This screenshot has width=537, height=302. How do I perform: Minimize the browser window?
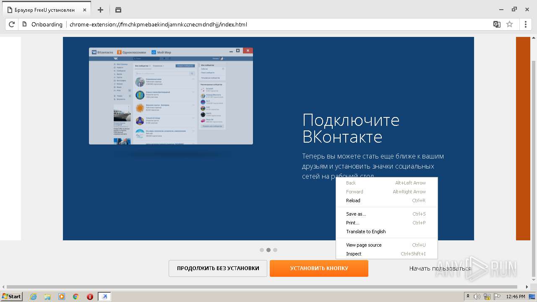point(501,9)
